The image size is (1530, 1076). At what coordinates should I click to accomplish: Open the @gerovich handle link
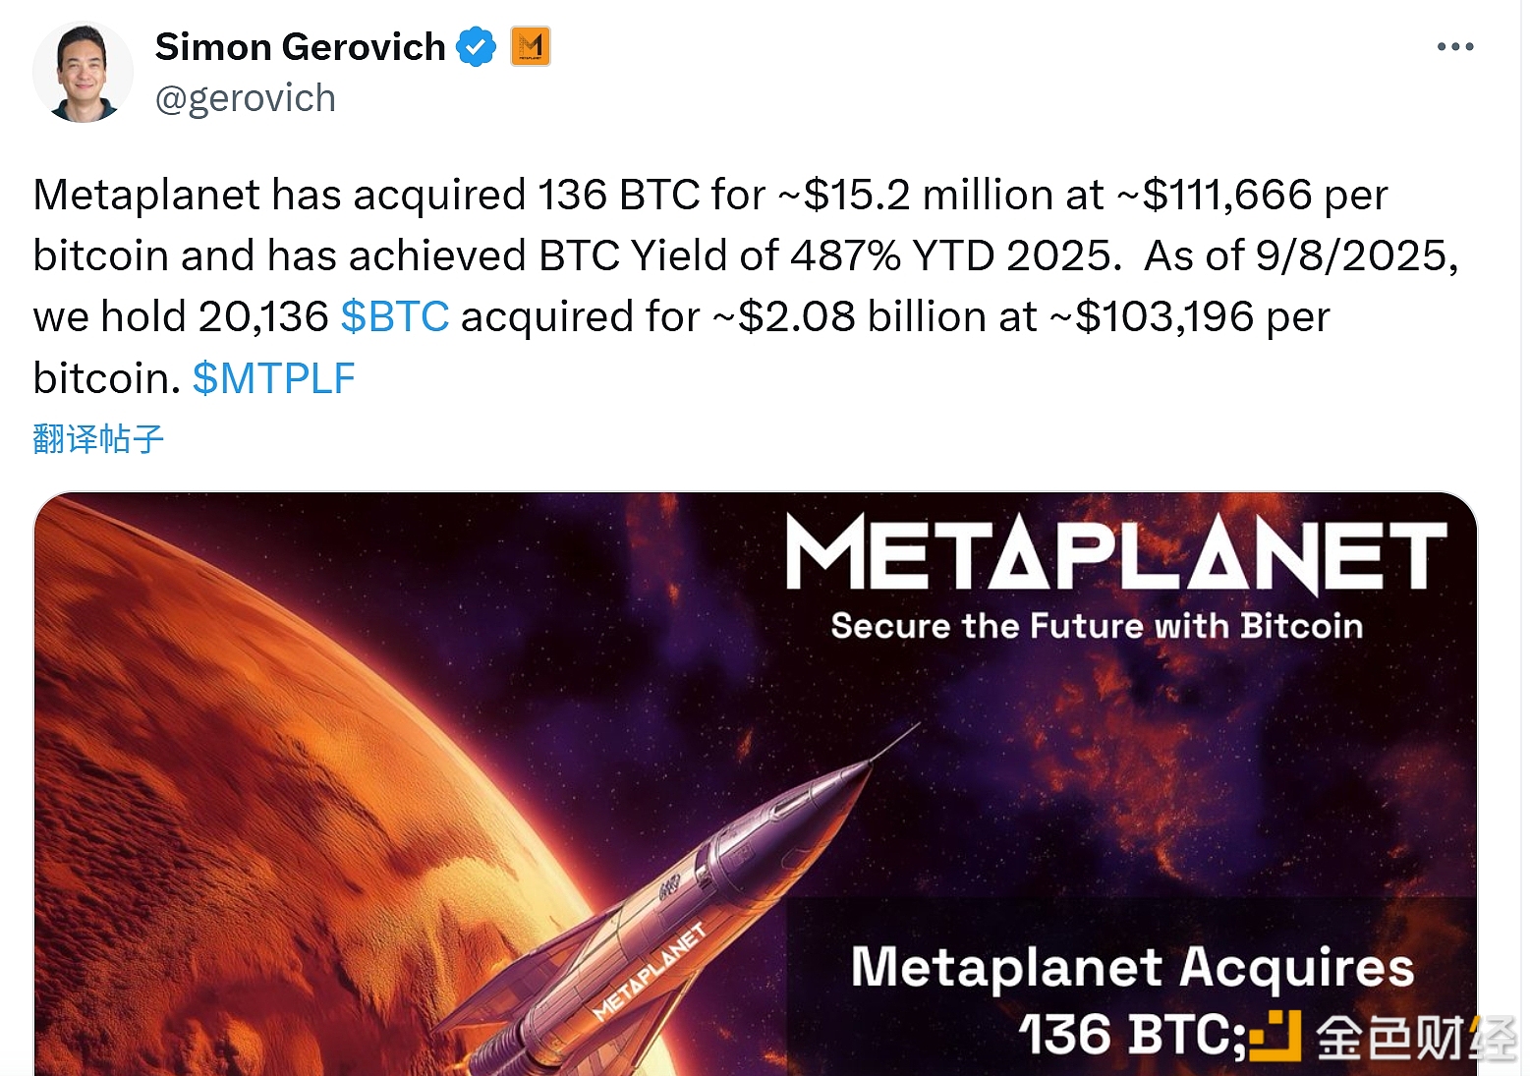(x=246, y=98)
